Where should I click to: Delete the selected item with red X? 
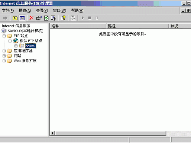pos(32,18)
